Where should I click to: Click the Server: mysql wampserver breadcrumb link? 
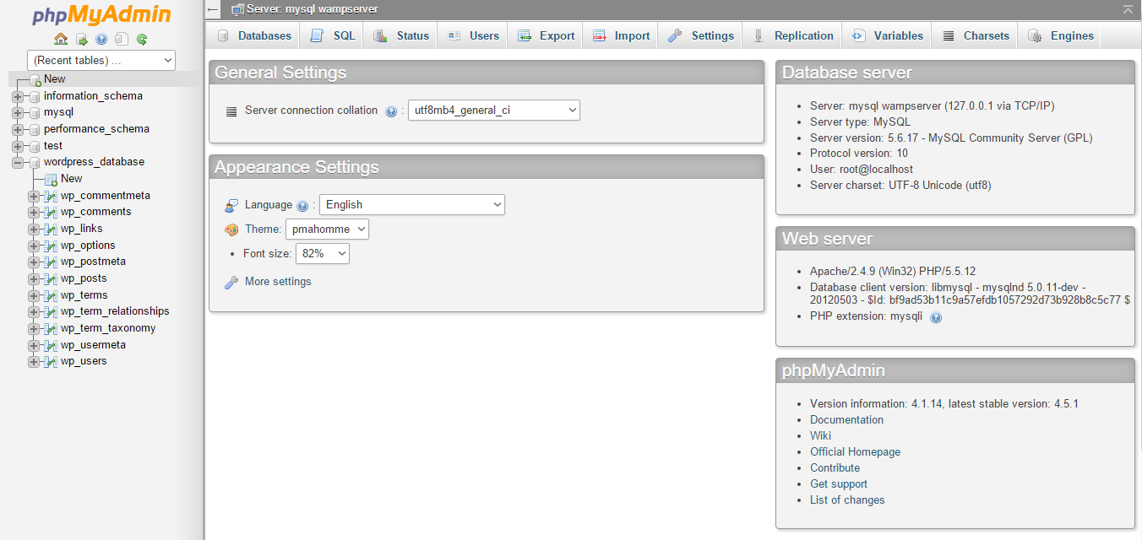click(x=312, y=9)
